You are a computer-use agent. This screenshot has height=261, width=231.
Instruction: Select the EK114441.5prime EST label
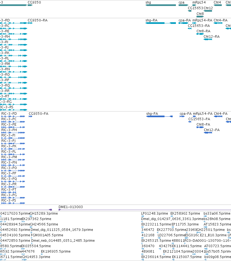[x=187, y=246]
